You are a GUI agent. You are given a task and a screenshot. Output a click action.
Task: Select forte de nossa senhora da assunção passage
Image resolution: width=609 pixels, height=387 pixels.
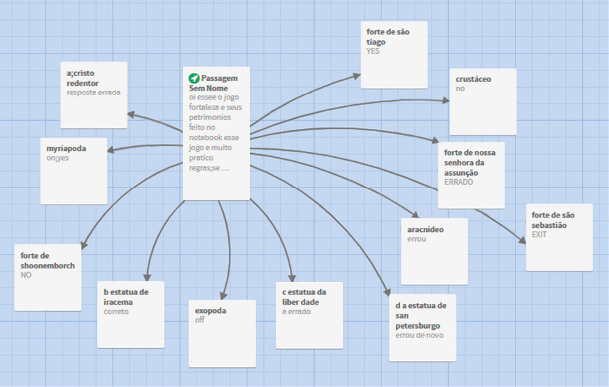pos(471,174)
